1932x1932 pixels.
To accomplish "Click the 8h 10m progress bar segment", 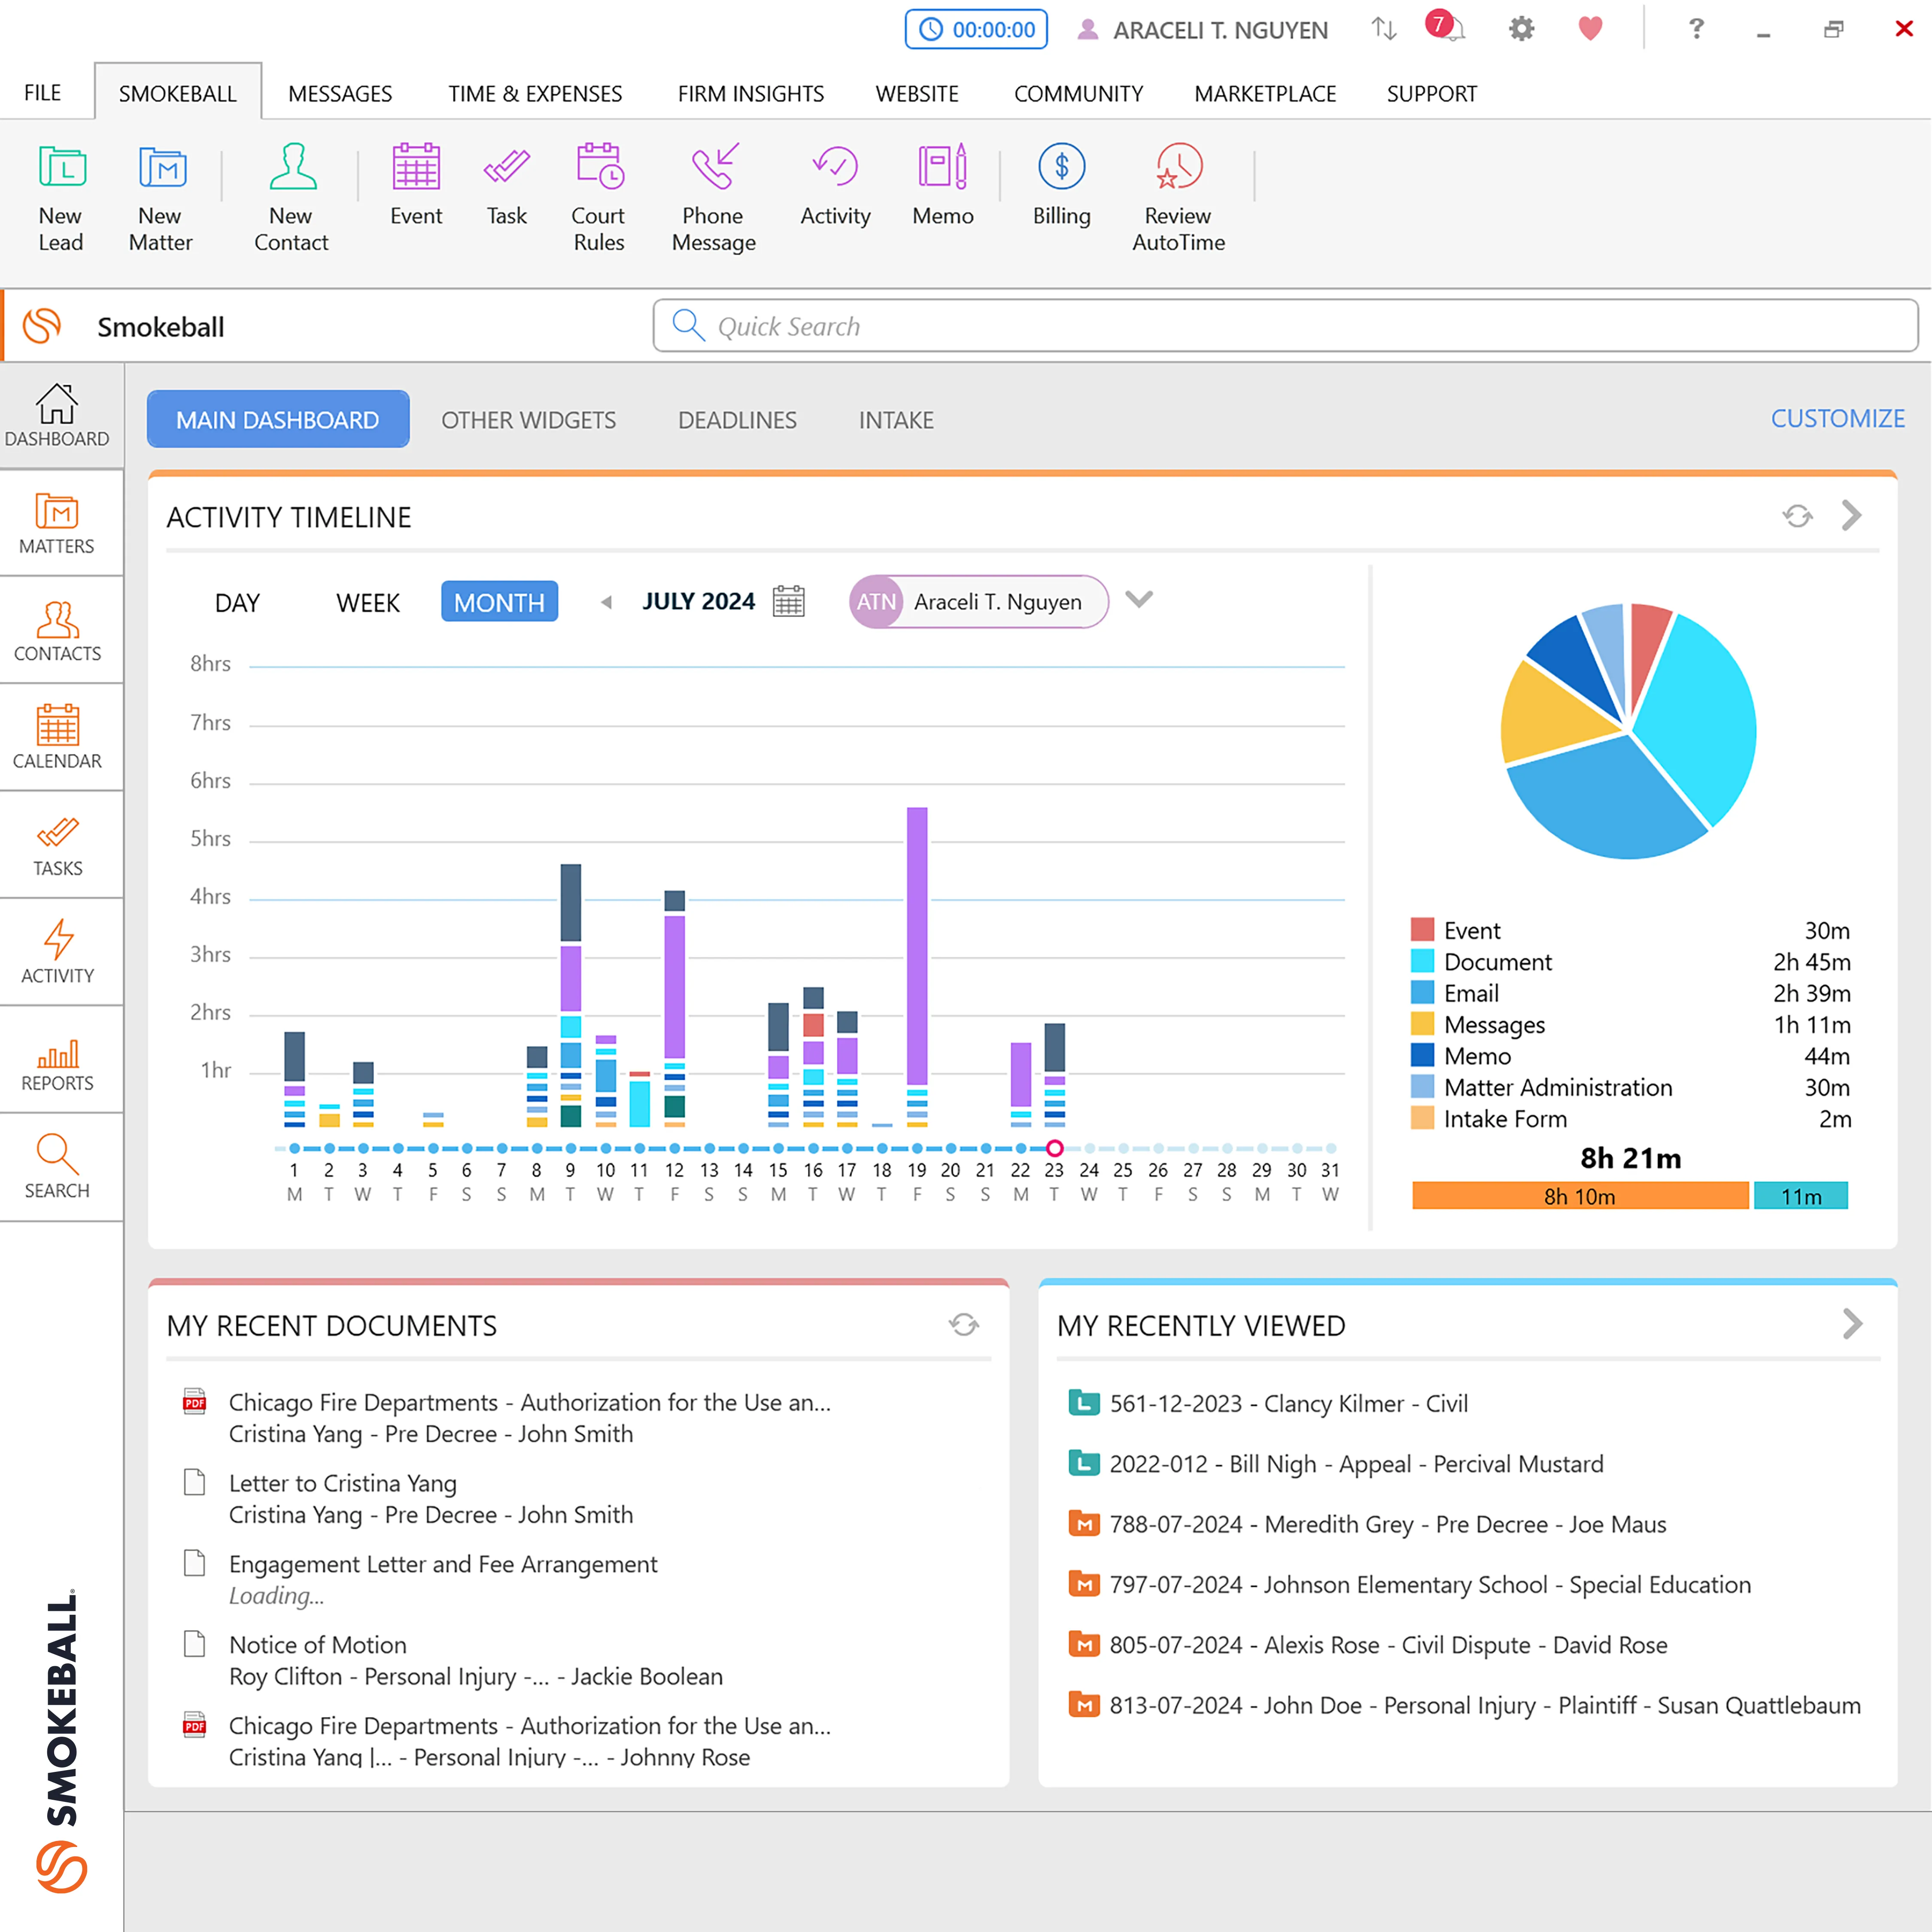I will [x=1578, y=1196].
